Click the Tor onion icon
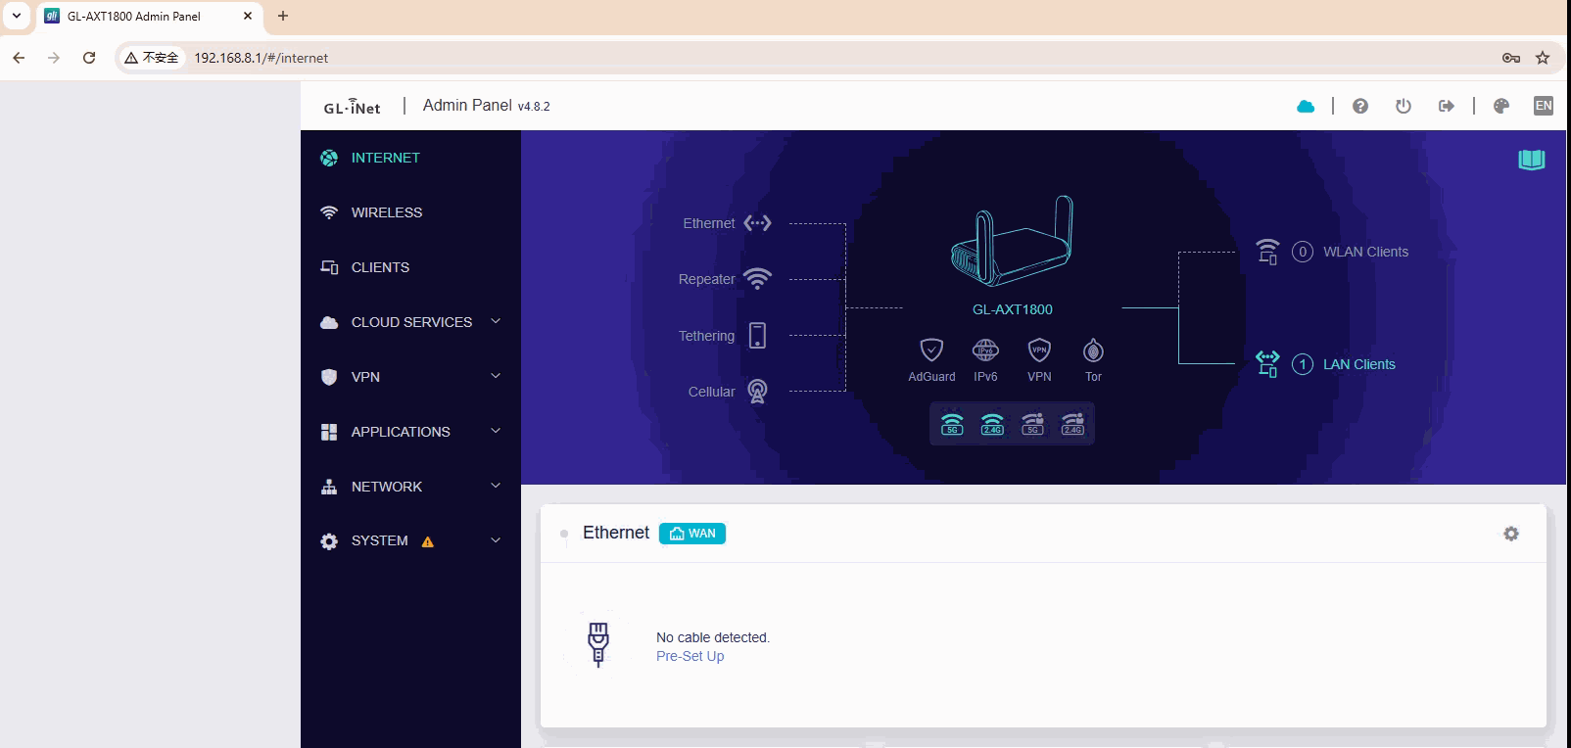The width and height of the screenshot is (1571, 748). (x=1093, y=351)
